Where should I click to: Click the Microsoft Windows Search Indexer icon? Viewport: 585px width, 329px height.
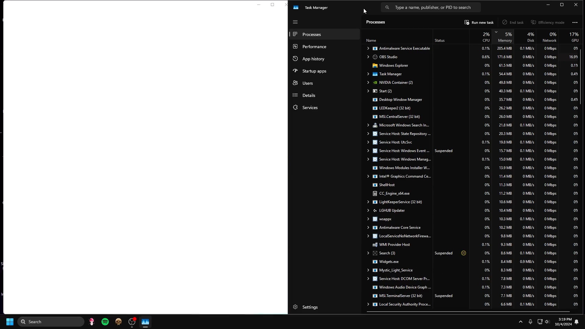tap(375, 125)
